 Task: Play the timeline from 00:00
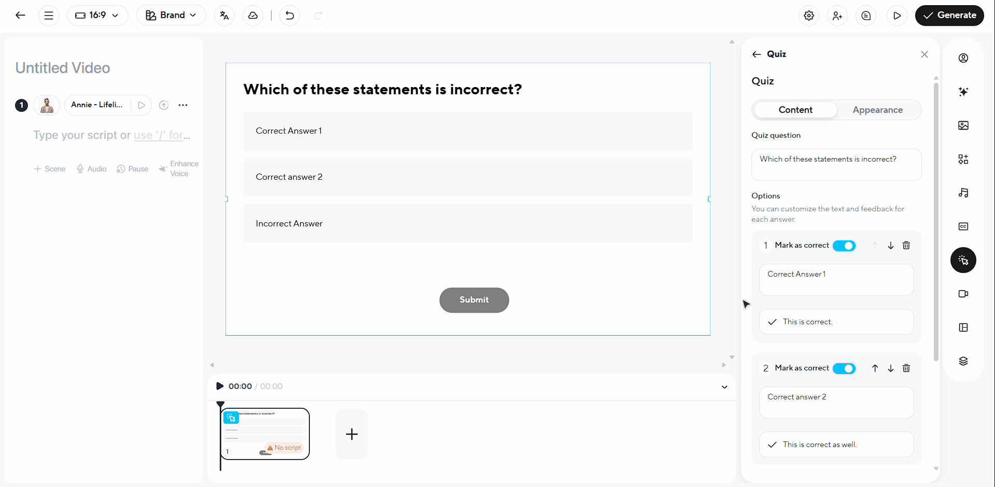click(x=220, y=386)
